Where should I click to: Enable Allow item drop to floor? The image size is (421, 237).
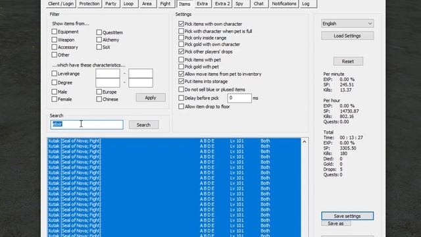[x=182, y=107]
